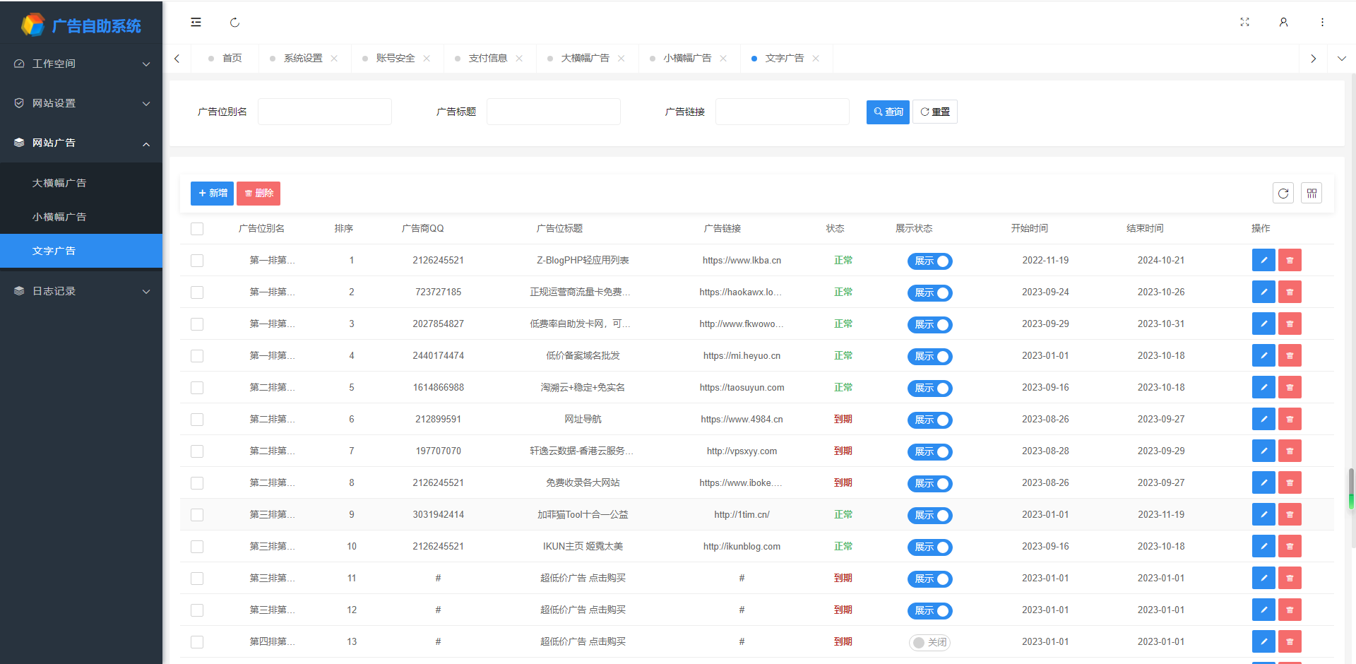Delete the Z-BlogPHP轻应用列表 row
The image size is (1356, 664).
1290,260
